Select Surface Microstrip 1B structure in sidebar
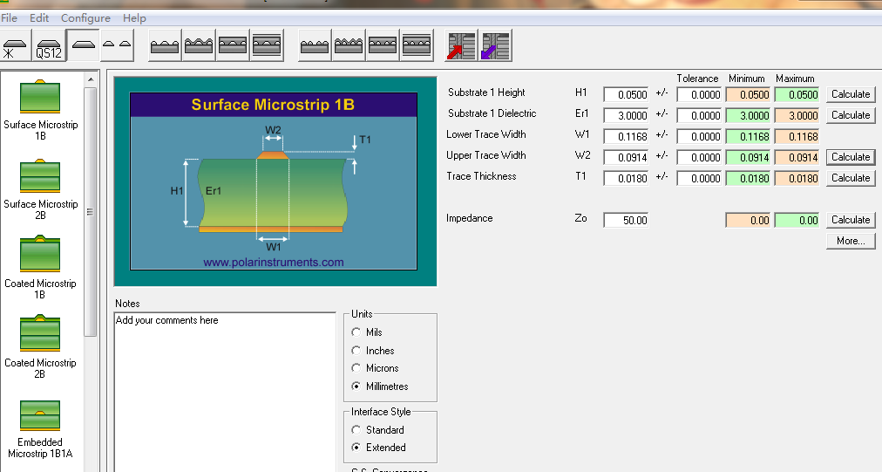The width and height of the screenshot is (882, 472). coord(40,111)
